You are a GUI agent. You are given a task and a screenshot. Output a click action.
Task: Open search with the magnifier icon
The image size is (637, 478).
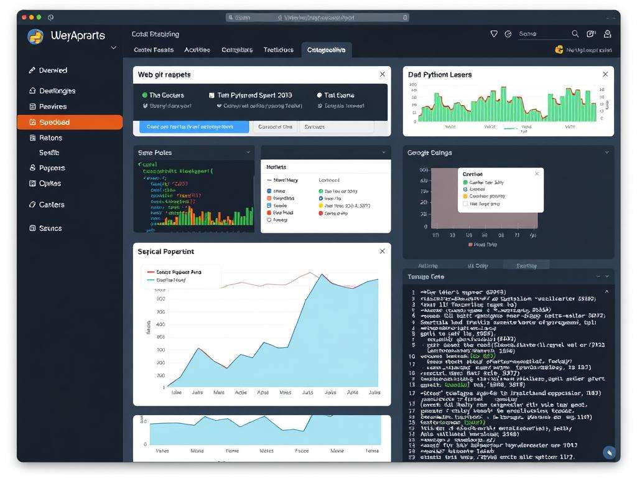pos(575,34)
